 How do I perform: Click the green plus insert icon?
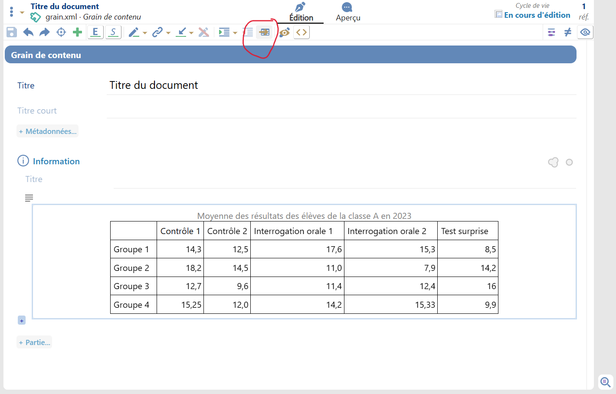coord(77,32)
